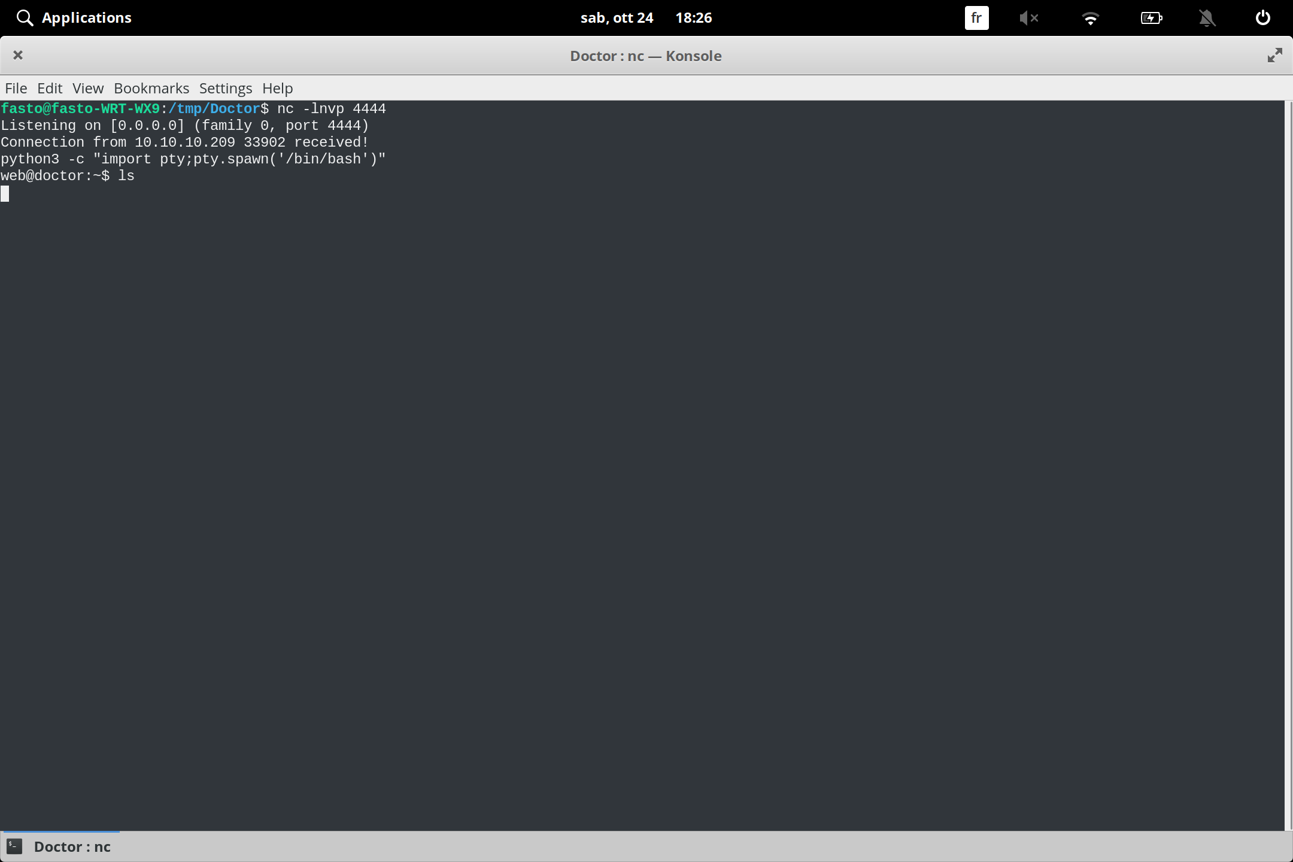
Task: Open the battery status dropdown
Action: coord(1152,17)
